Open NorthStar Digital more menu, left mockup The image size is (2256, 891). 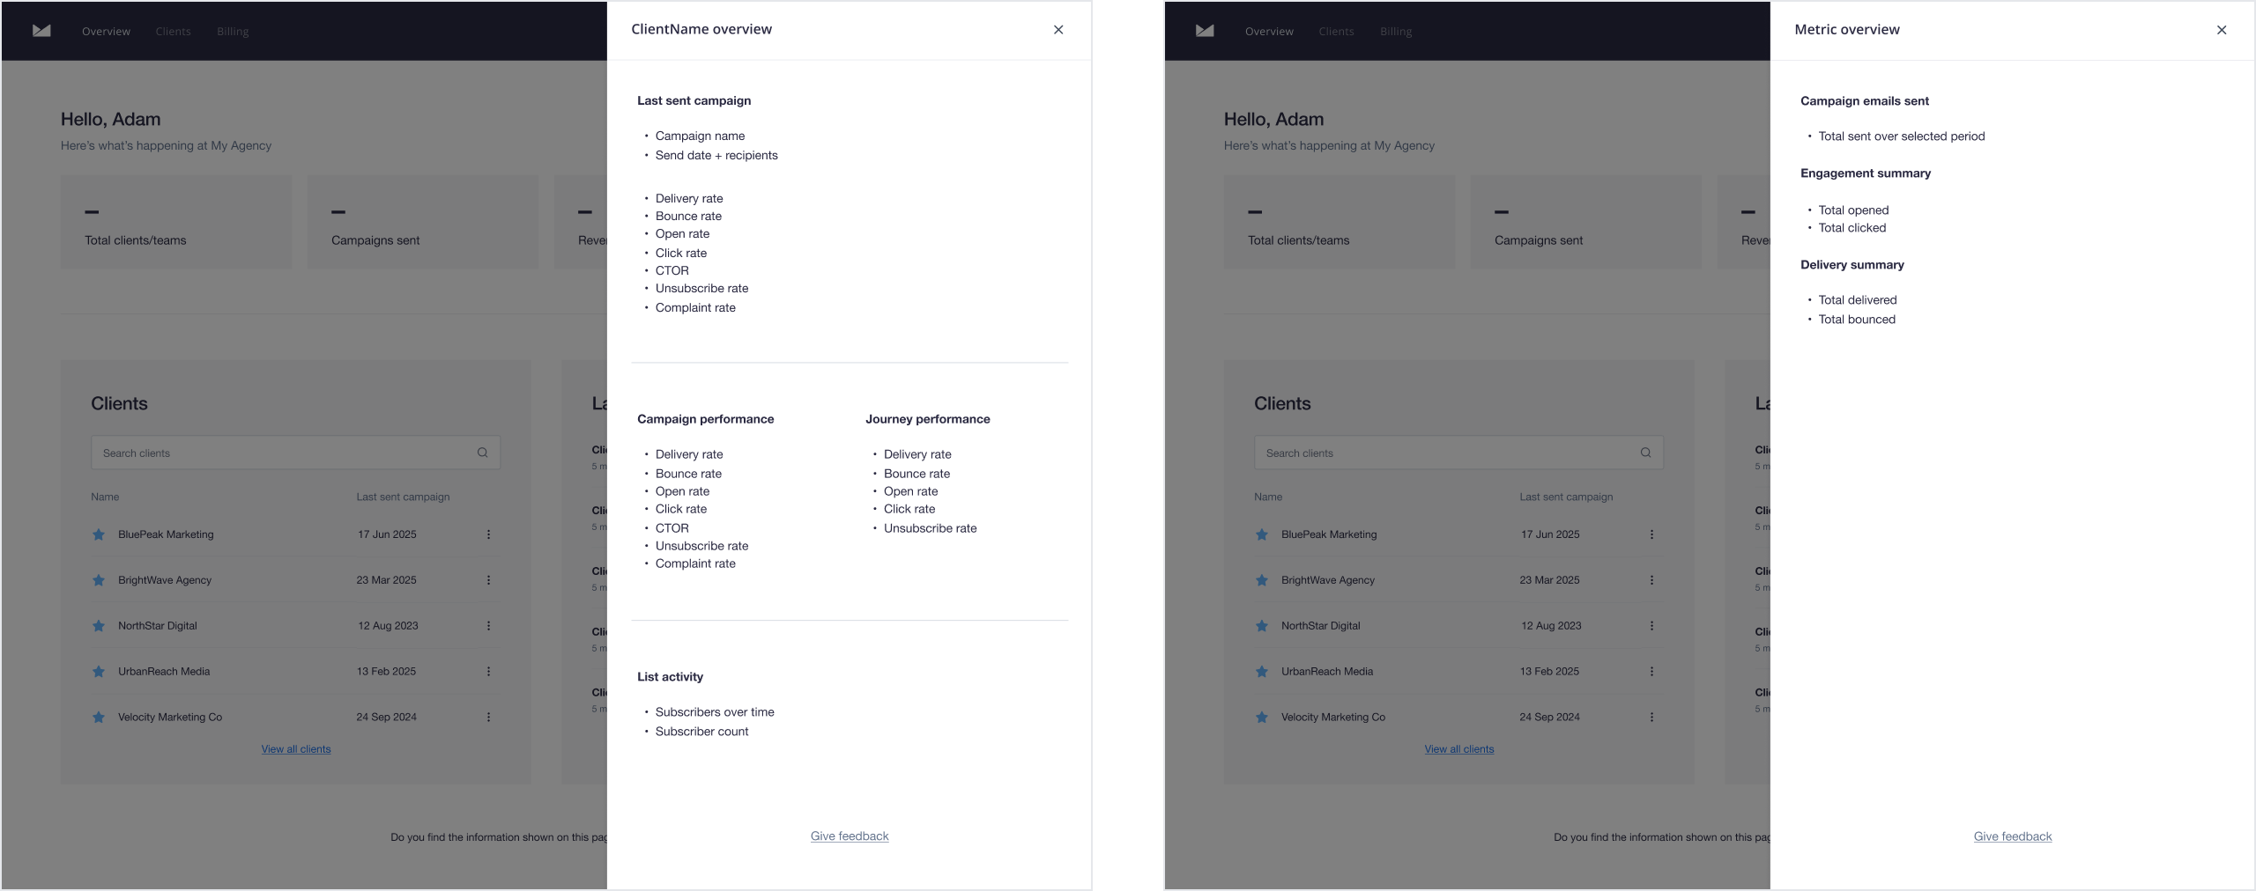488,626
